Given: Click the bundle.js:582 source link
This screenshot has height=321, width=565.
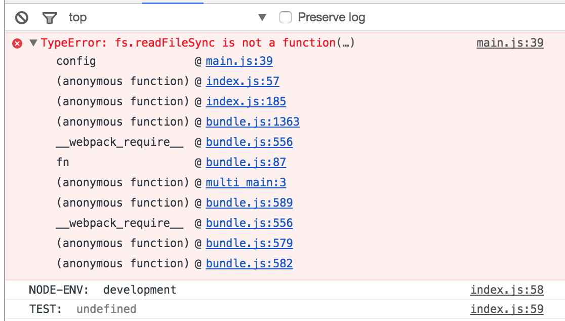Looking at the screenshot, I should pyautogui.click(x=249, y=264).
